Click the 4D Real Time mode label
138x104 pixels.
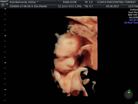131,23
